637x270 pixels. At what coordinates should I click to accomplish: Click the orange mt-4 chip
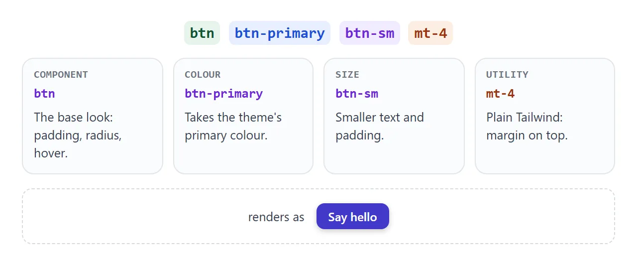point(430,33)
